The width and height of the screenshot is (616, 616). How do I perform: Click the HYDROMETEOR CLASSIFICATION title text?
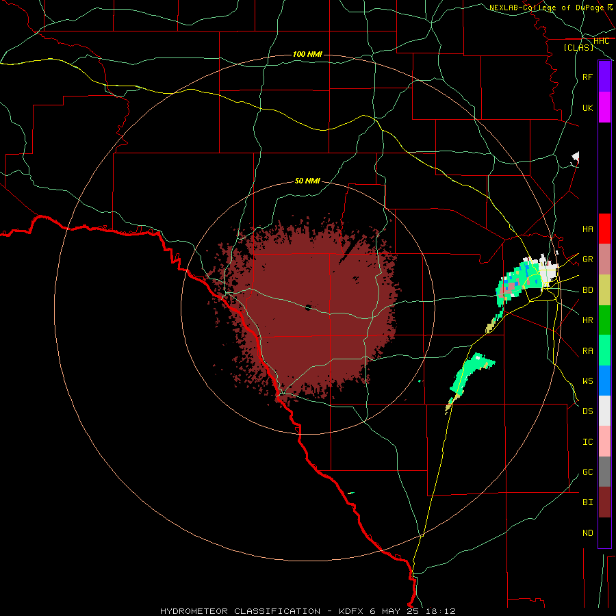pyautogui.click(x=240, y=611)
